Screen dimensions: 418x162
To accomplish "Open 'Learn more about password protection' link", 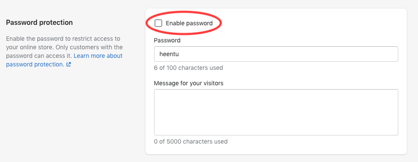I will (x=64, y=60).
